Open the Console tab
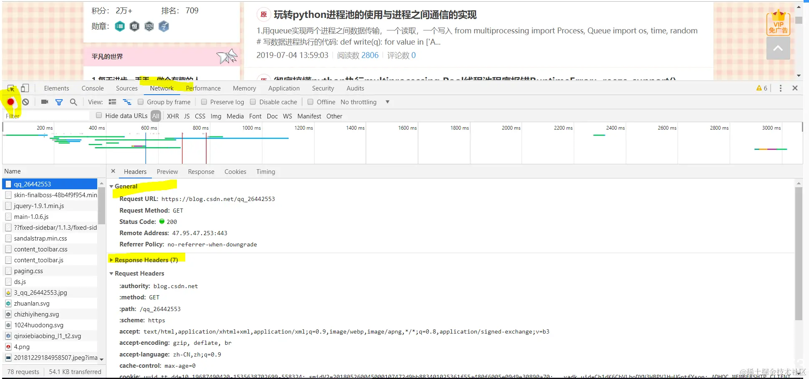Screen dimensions: 809x379 click(93, 88)
